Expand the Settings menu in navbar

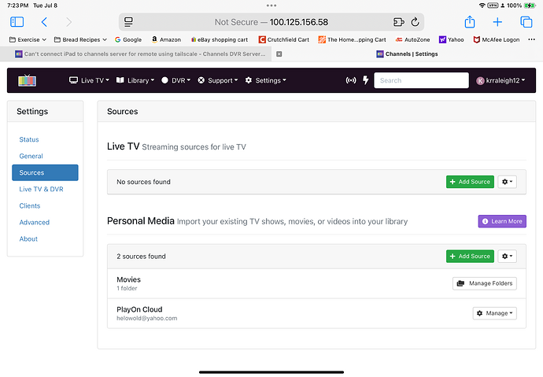(265, 80)
